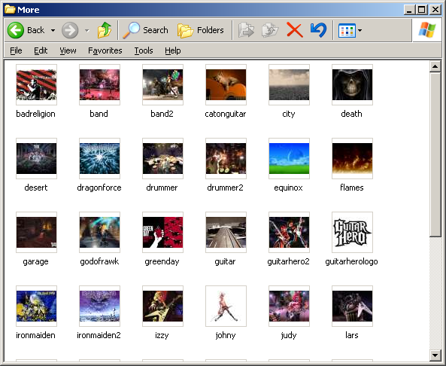Click the scrollbar down arrow
446x366 pixels.
coord(435,355)
